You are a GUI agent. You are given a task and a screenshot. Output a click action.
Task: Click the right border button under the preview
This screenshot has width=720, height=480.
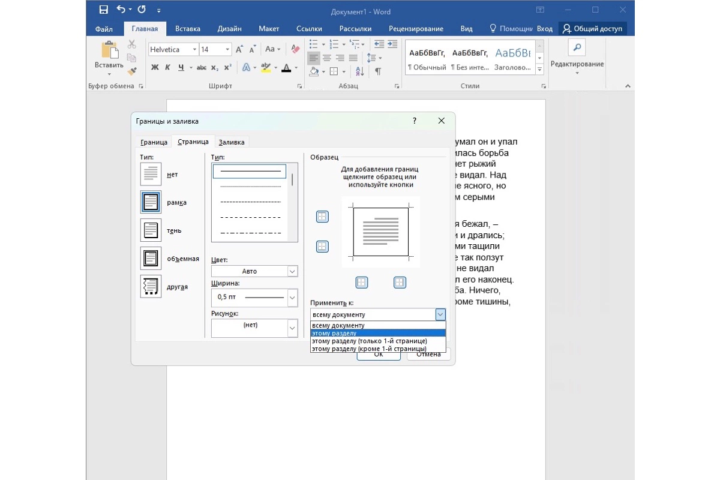point(400,282)
